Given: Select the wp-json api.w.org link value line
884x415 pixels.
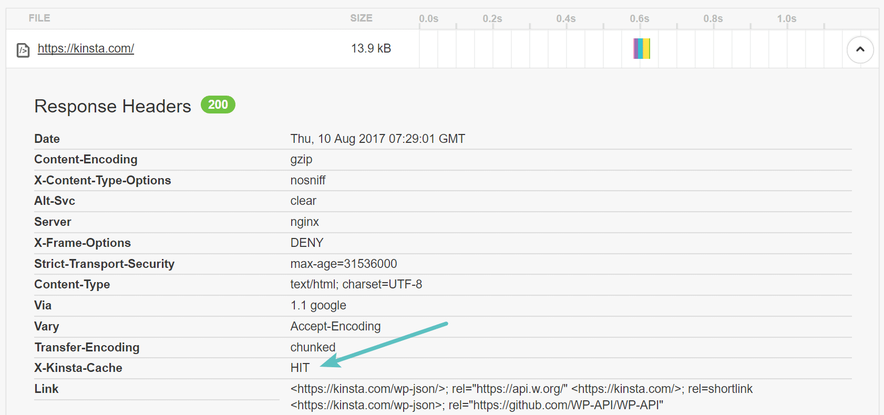Looking at the screenshot, I should (x=521, y=389).
